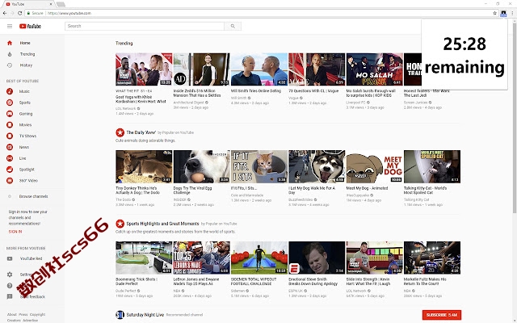Click the Trending flame icon

pyautogui.click(x=10, y=54)
